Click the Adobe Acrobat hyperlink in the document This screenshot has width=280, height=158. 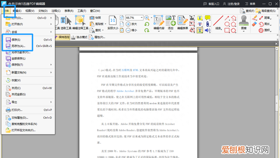click(x=125, y=91)
